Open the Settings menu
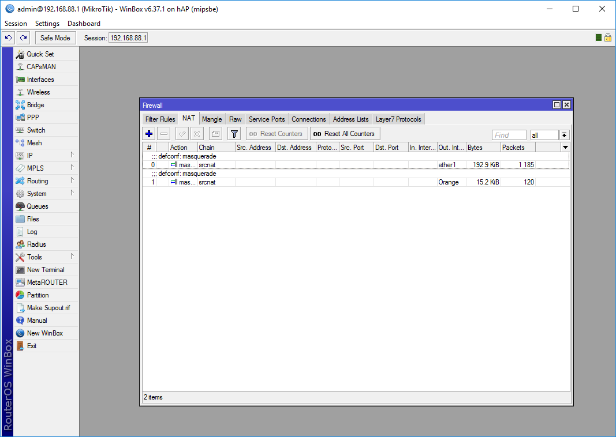 click(47, 24)
